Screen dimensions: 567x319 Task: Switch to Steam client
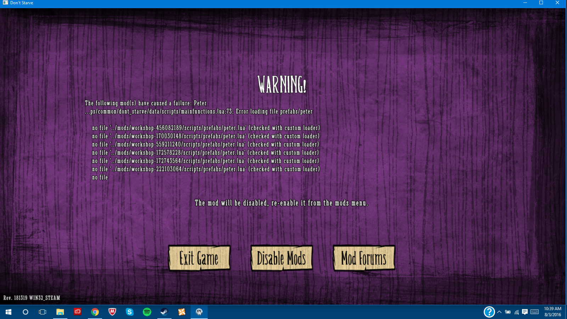coord(164,312)
